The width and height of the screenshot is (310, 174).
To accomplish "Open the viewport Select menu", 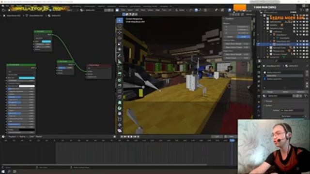I will pyautogui.click(x=130, y=10).
